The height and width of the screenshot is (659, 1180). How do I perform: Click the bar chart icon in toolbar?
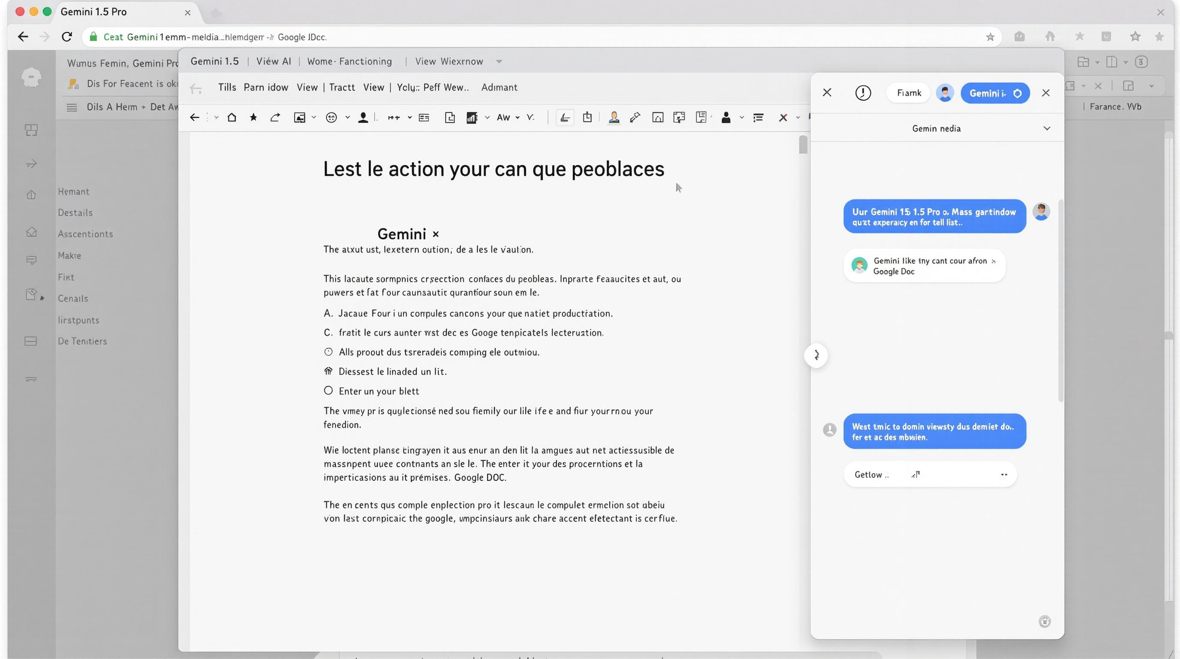(x=472, y=118)
